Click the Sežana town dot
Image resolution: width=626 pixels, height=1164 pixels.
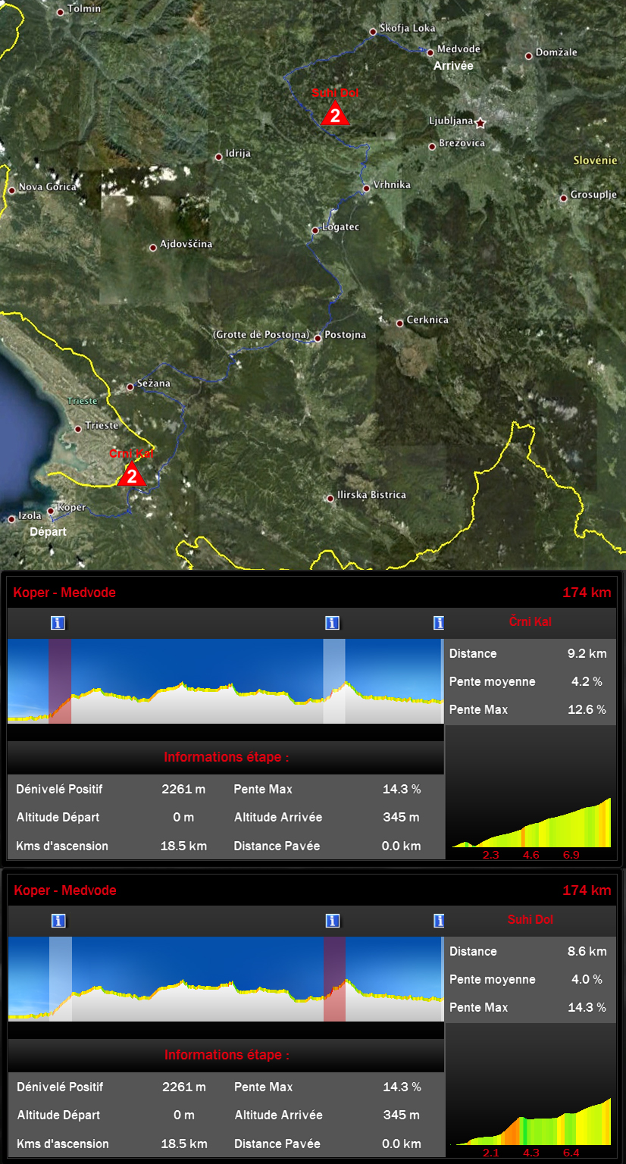click(x=130, y=386)
